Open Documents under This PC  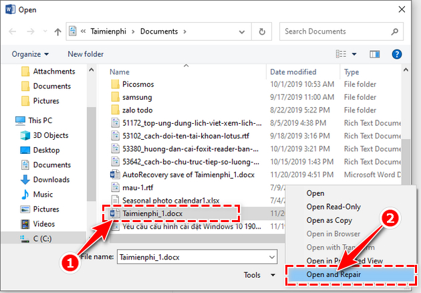[45, 165]
